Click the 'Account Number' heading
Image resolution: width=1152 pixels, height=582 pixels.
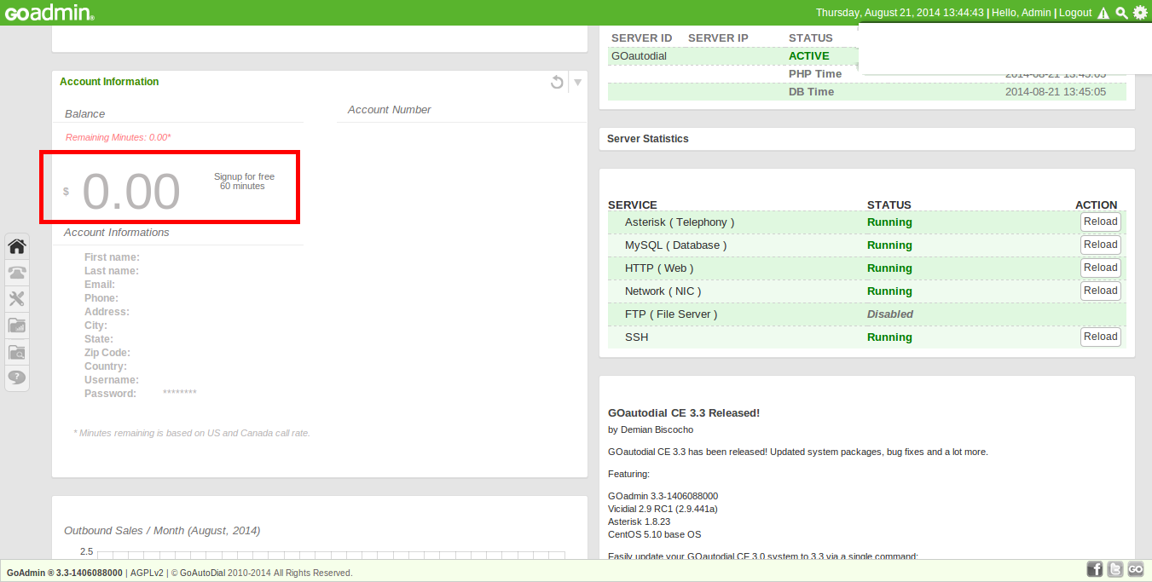pos(389,110)
